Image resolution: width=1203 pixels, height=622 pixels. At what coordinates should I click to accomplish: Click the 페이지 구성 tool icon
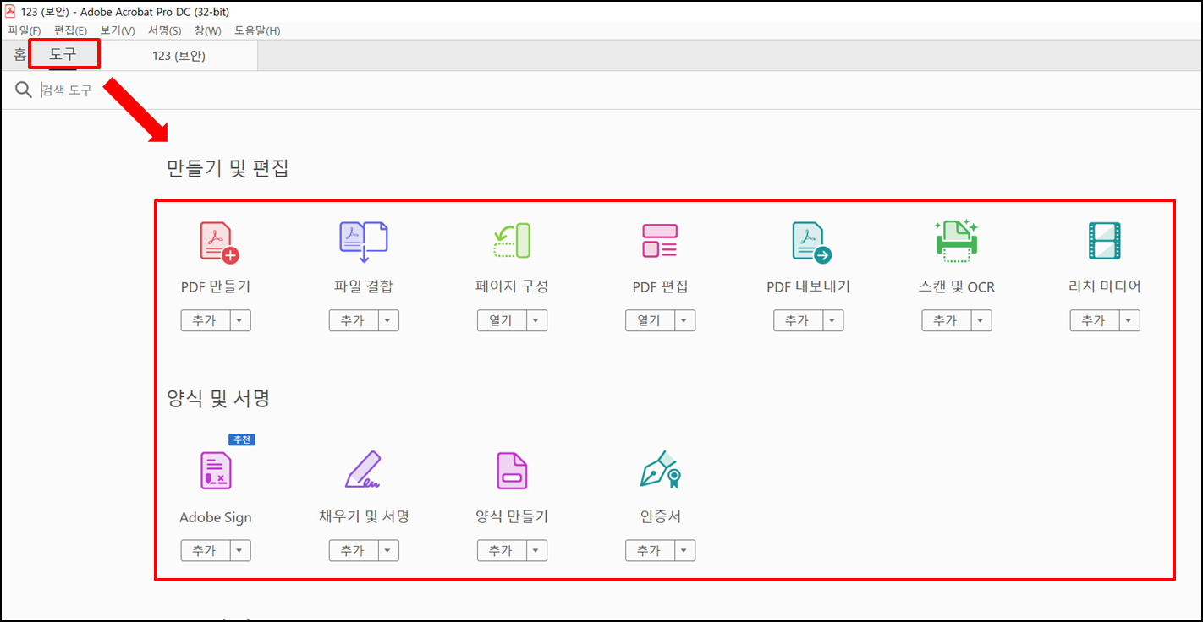tap(512, 241)
